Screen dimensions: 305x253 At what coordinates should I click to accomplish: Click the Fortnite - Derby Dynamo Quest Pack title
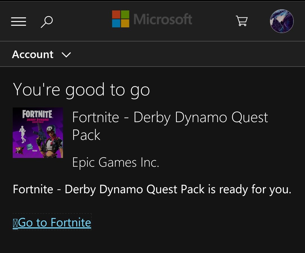point(170,126)
